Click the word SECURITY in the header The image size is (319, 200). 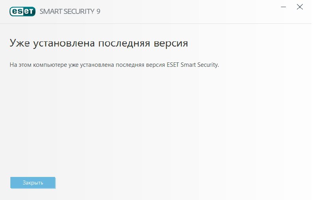click(x=79, y=12)
